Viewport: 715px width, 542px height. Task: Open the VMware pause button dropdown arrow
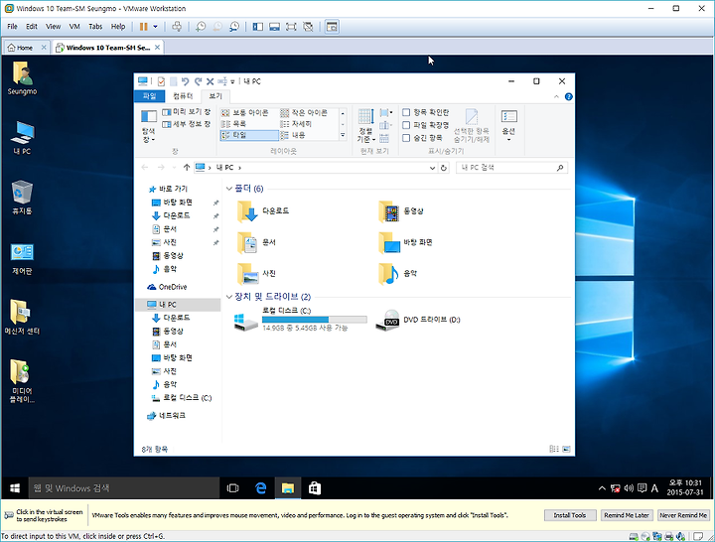156,27
